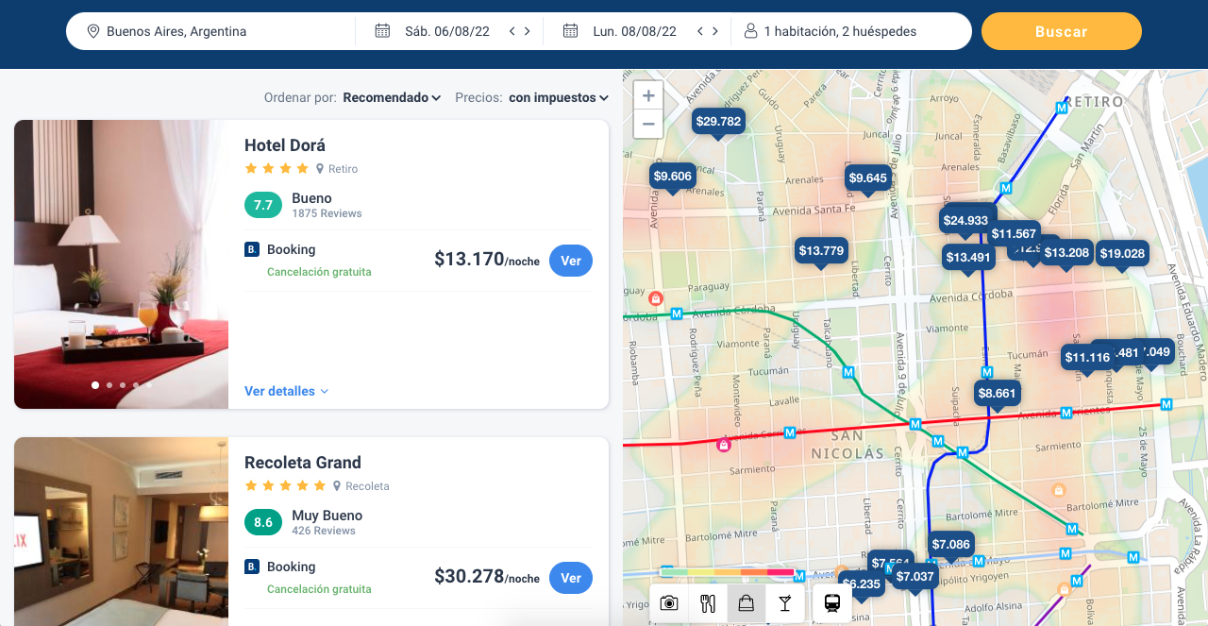Click the 8.6 rating badge
The image size is (1208, 626).
pyautogui.click(x=263, y=522)
